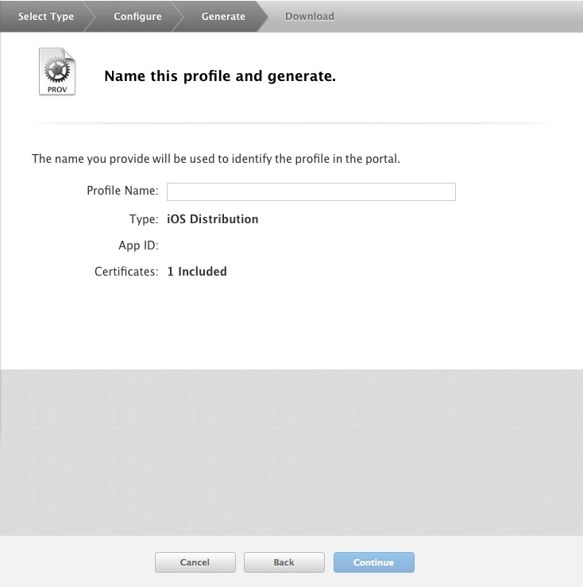Select the iOS Distribution type value
Screen dimensions: 583x587
coord(212,219)
